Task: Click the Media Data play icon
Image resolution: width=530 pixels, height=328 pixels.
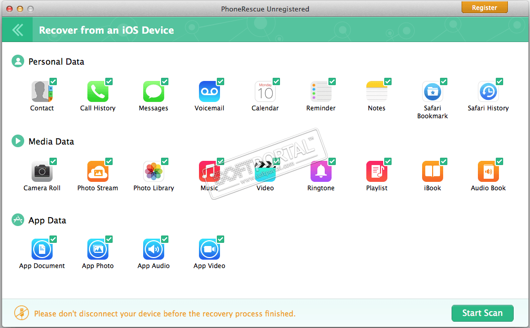Action: [18, 141]
